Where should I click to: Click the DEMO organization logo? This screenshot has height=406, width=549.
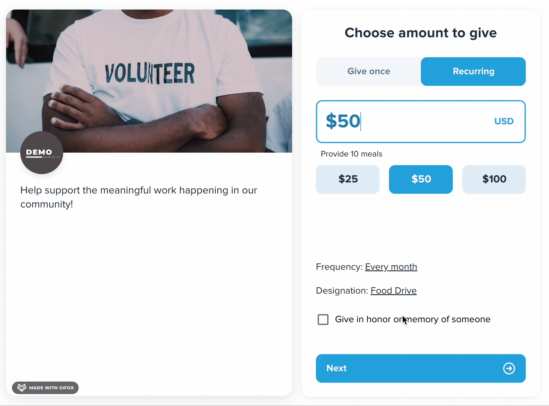(42, 153)
